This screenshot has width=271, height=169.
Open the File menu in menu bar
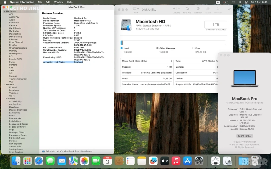click(x=40, y=2)
